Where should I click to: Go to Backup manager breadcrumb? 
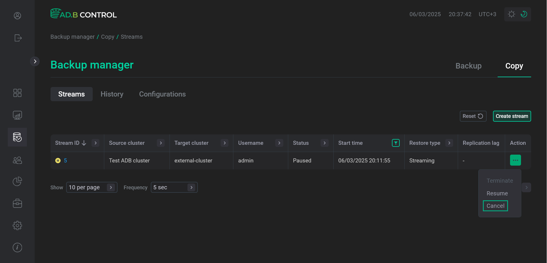tap(72, 37)
